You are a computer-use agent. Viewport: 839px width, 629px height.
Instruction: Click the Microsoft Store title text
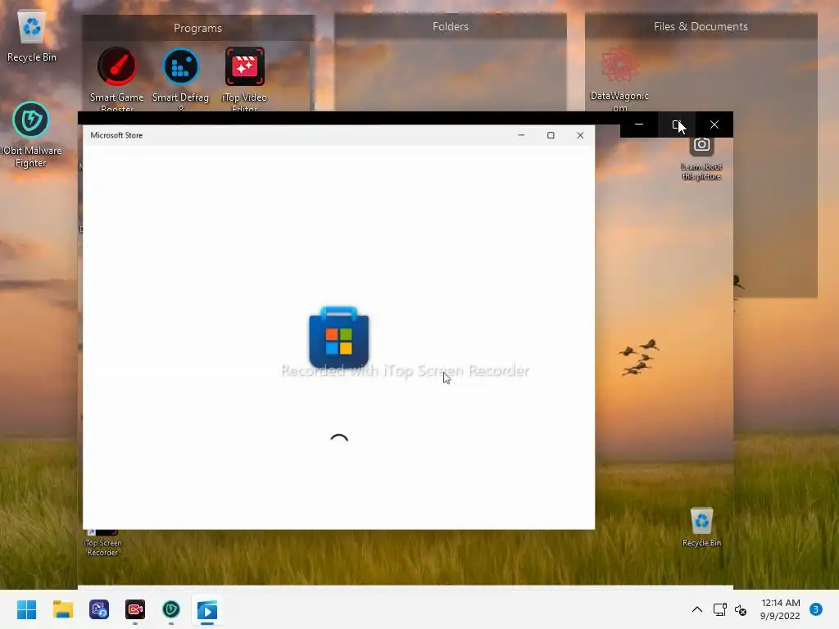tap(116, 135)
